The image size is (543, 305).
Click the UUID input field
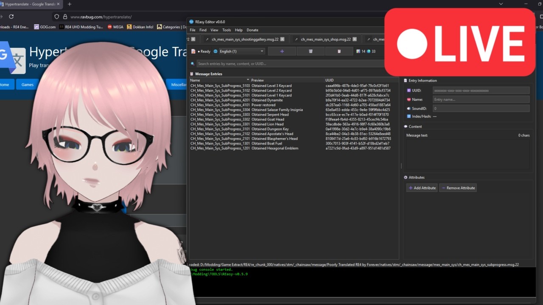pos(481,90)
